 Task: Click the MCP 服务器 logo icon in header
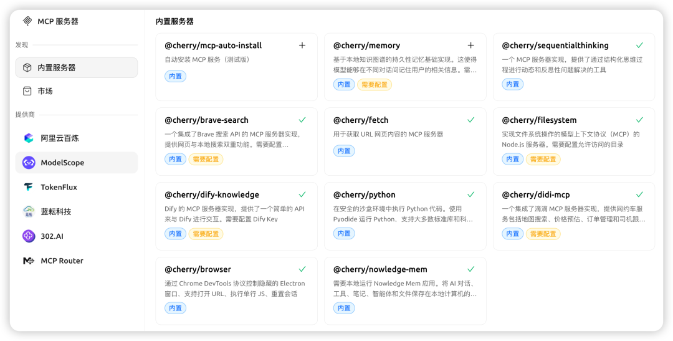[x=28, y=21]
